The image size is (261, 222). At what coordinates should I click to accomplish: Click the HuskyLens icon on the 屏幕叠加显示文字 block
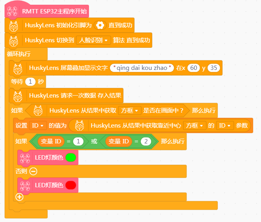(x=18, y=69)
